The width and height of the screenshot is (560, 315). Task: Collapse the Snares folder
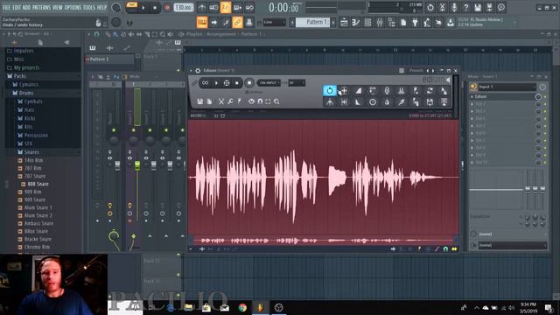pos(29,152)
